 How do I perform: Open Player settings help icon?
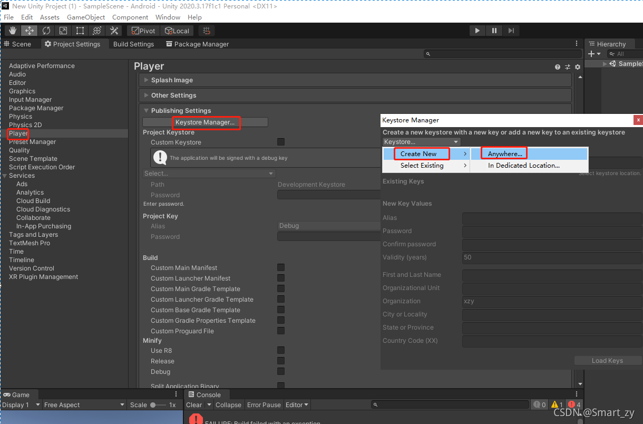pos(558,67)
